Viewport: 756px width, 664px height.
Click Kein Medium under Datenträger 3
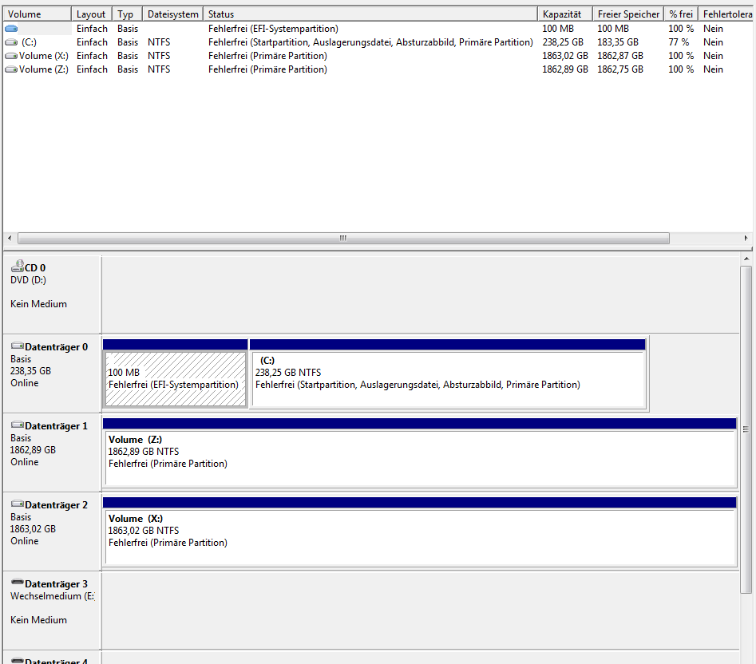pos(38,620)
